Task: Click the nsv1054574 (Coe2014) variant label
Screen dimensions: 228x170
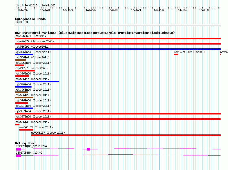Action: (31, 36)
